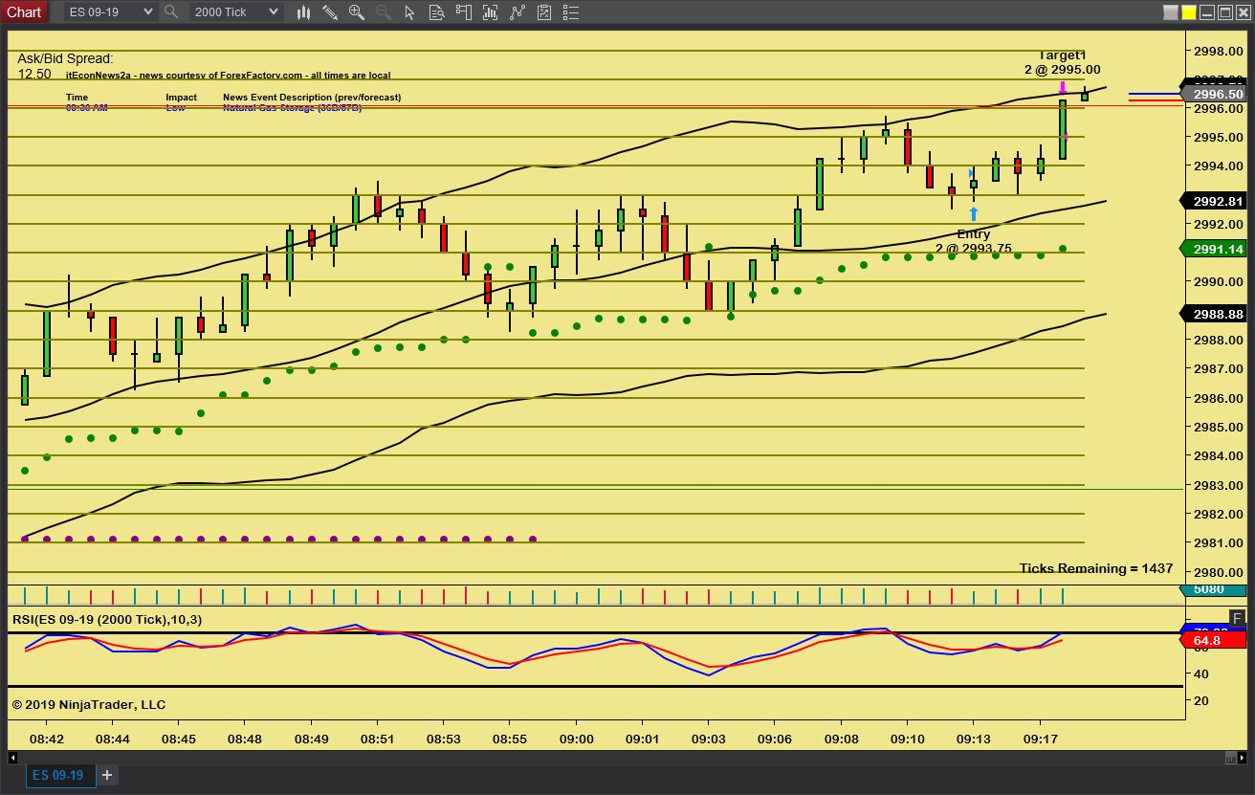1255x795 pixels.
Task: Select the cursor pointer tool icon
Action: click(410, 12)
